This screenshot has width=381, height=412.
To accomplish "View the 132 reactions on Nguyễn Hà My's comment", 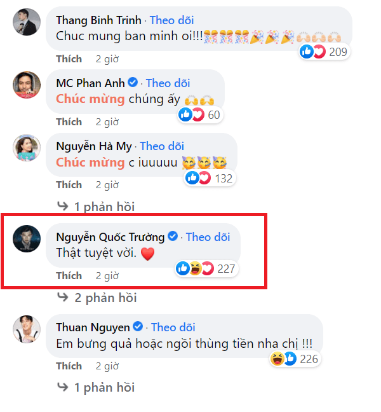I will (210, 179).
